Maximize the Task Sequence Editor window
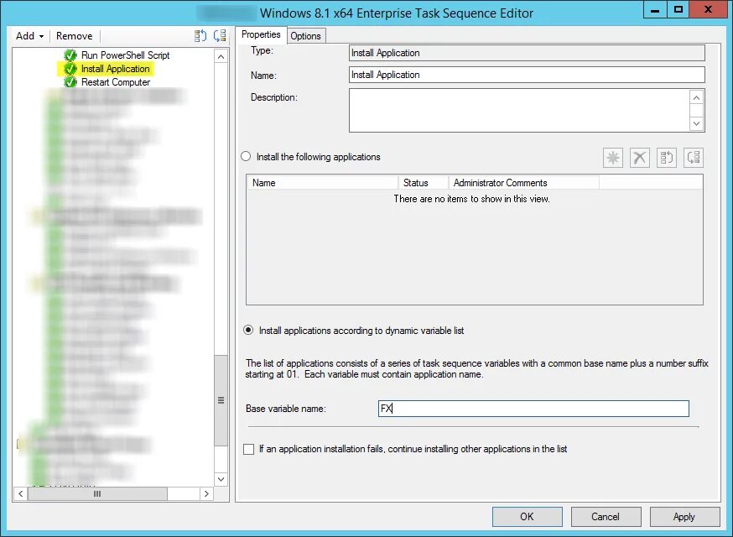Image resolution: width=733 pixels, height=537 pixels. 678,9
